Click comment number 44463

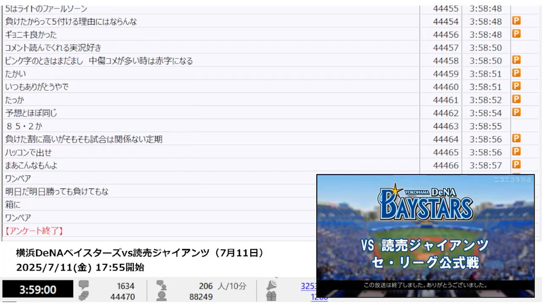pos(445,126)
